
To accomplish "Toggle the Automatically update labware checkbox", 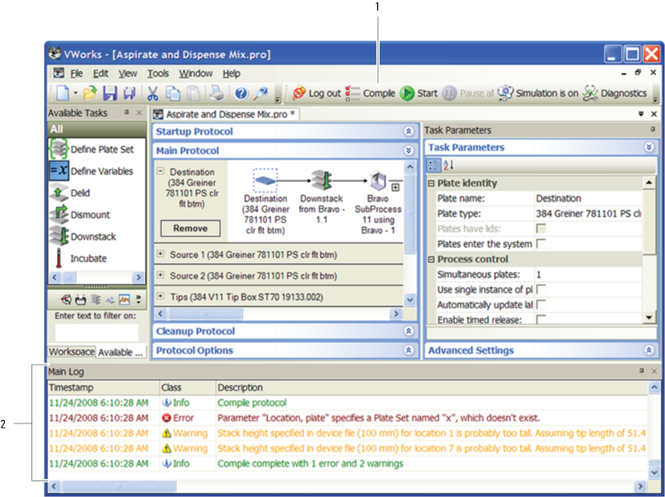I will point(541,304).
